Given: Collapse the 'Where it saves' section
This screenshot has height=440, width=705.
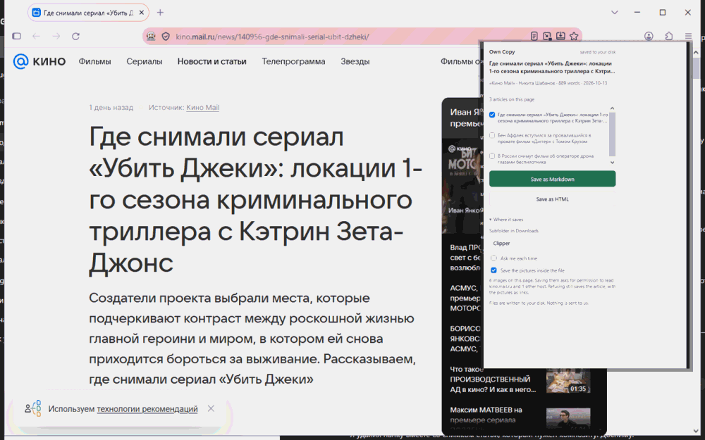Looking at the screenshot, I should (506, 220).
